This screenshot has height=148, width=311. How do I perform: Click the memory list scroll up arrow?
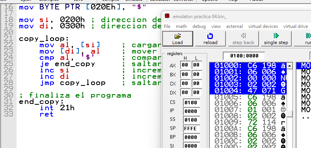coord(290,66)
